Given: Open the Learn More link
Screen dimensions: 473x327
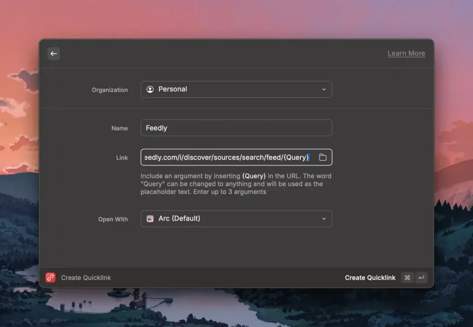Looking at the screenshot, I should click(406, 54).
